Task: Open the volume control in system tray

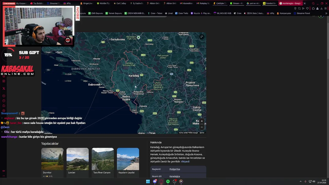Action: click(x=314, y=181)
